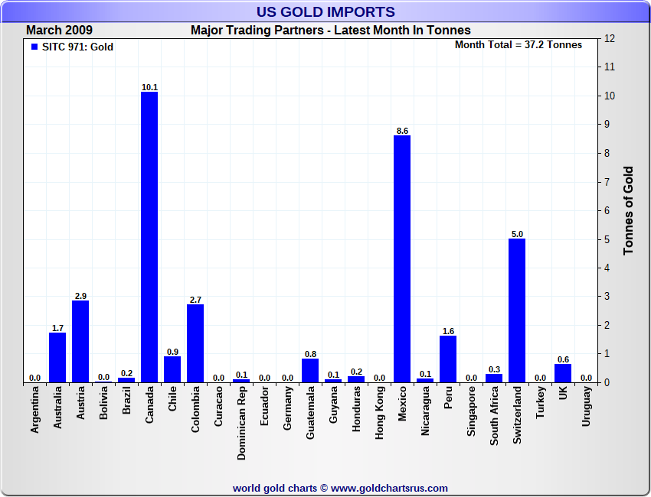Image resolution: width=651 pixels, height=497 pixels.
Task: Click the '1.6' value above Peru
Action: [x=448, y=331]
